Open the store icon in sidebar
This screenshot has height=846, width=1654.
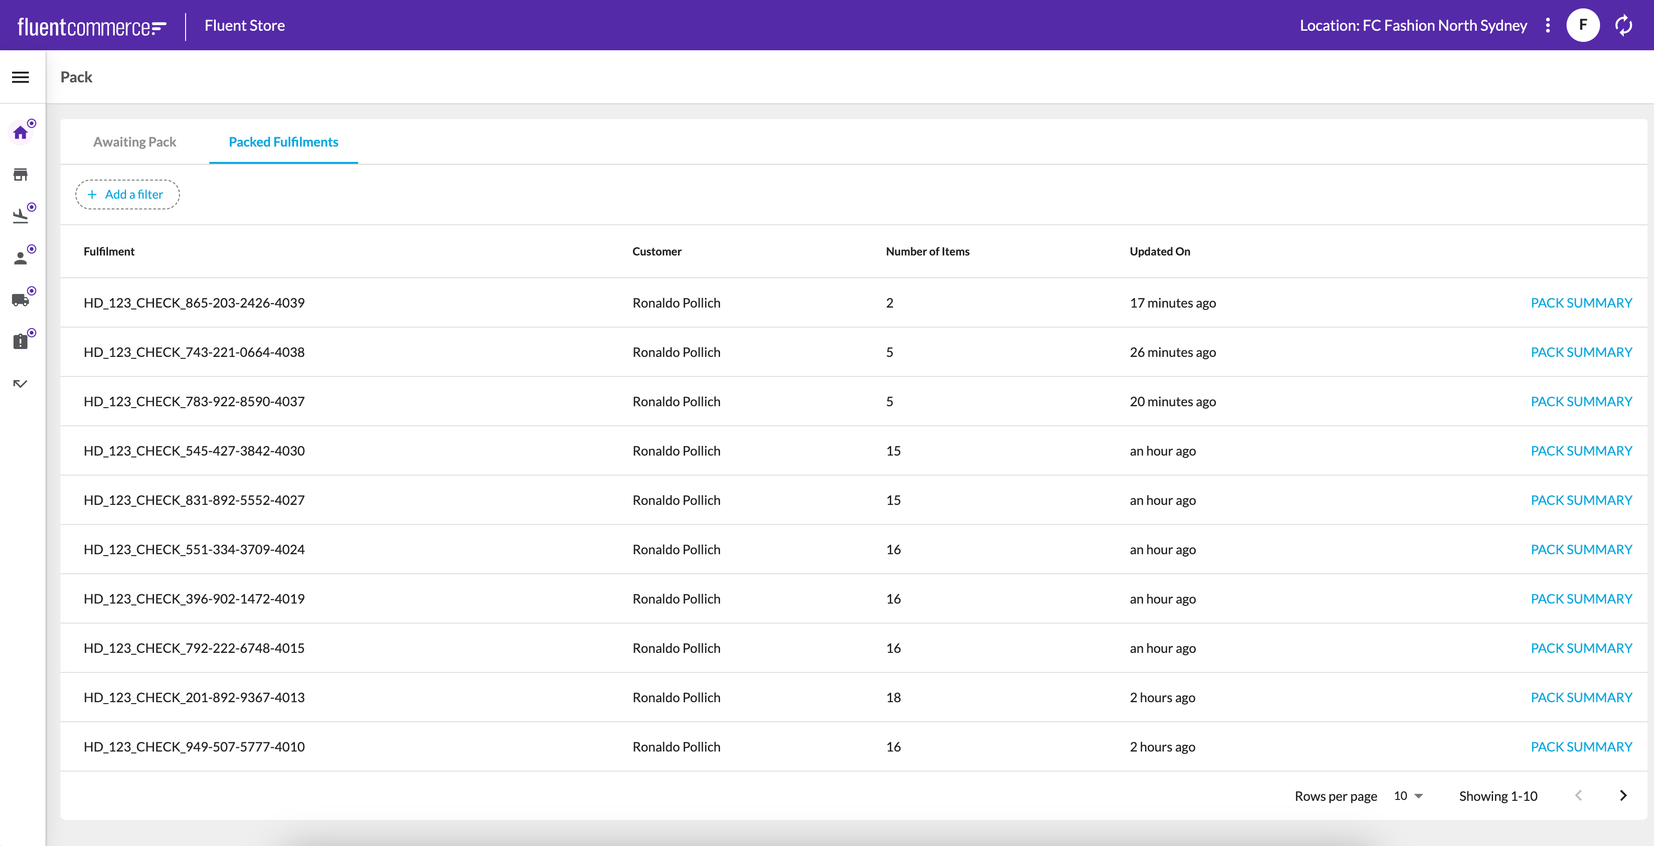click(20, 175)
